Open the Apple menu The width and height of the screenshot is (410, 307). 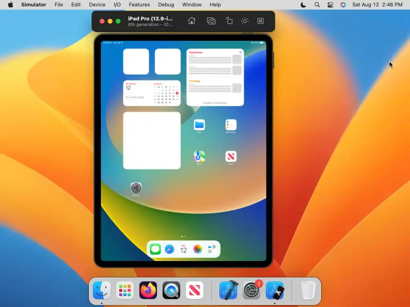pos(10,5)
